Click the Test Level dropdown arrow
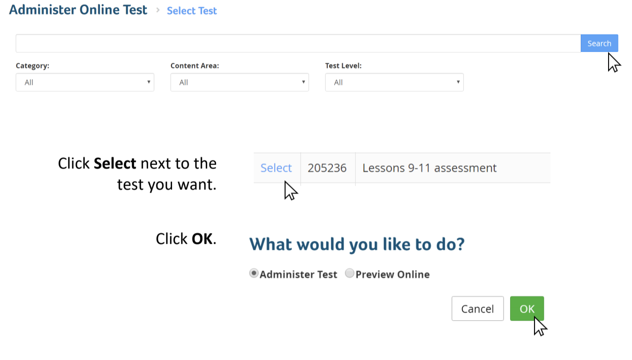 click(x=458, y=82)
